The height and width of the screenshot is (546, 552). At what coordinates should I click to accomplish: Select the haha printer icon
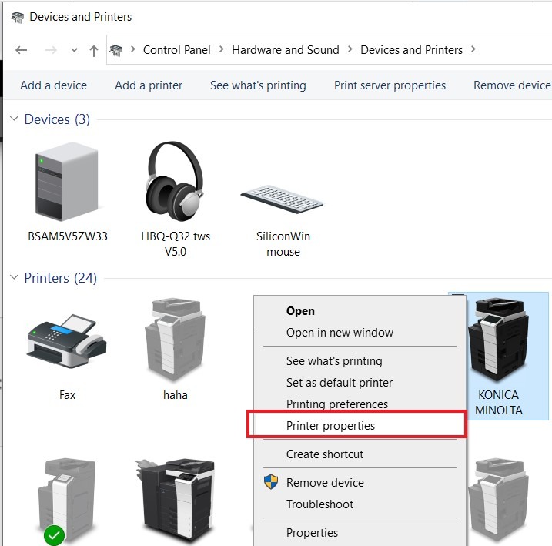[x=176, y=339]
